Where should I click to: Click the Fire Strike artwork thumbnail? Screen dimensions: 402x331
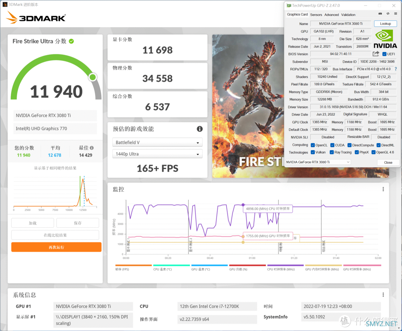click(x=248, y=106)
